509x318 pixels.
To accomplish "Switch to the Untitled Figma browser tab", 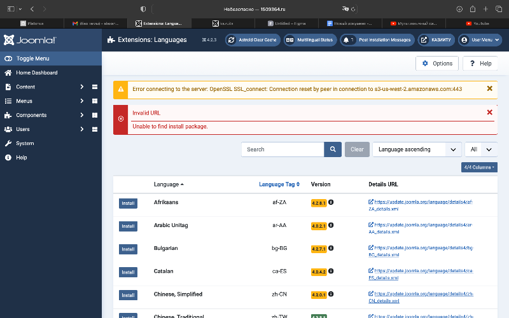I will (287, 24).
